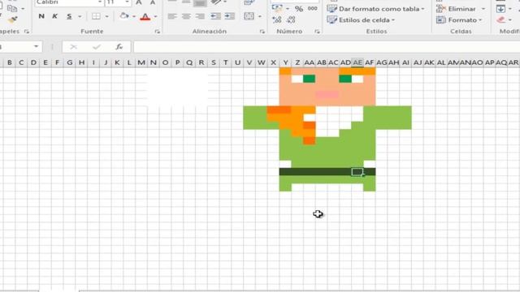Image resolution: width=520 pixels, height=292 pixels.
Task: Center text horizontally in the cell
Action: tap(186, 16)
